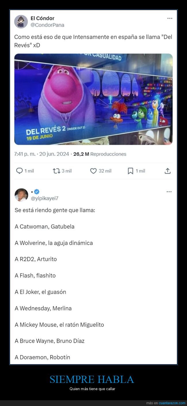Click the 3 mil retweets count
Image resolution: width=187 pixels, height=406 pixels.
click(x=67, y=171)
